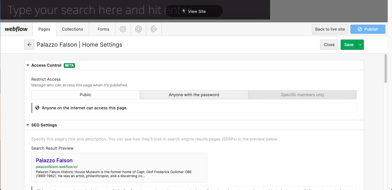
Task: Select Anyone with the password option
Action: [x=194, y=95]
